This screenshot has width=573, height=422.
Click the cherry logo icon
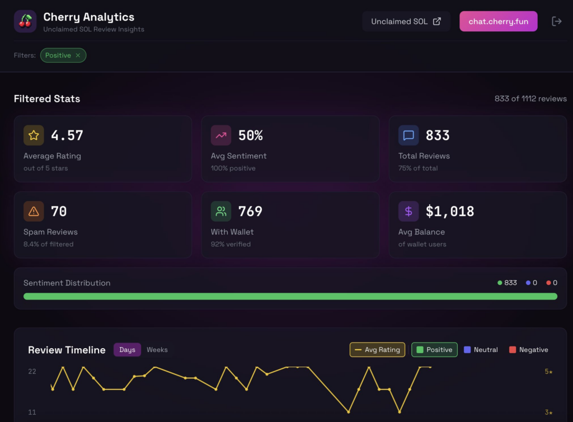[25, 21]
